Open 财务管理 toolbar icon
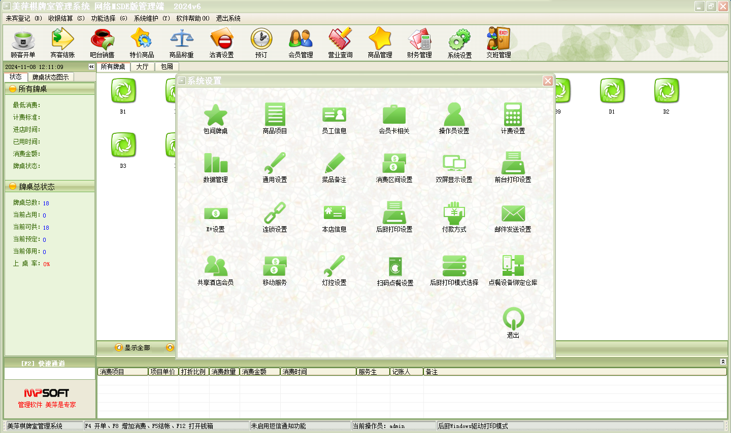The height and width of the screenshot is (433, 731). (x=419, y=43)
